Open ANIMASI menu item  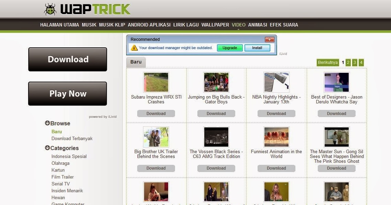258,25
